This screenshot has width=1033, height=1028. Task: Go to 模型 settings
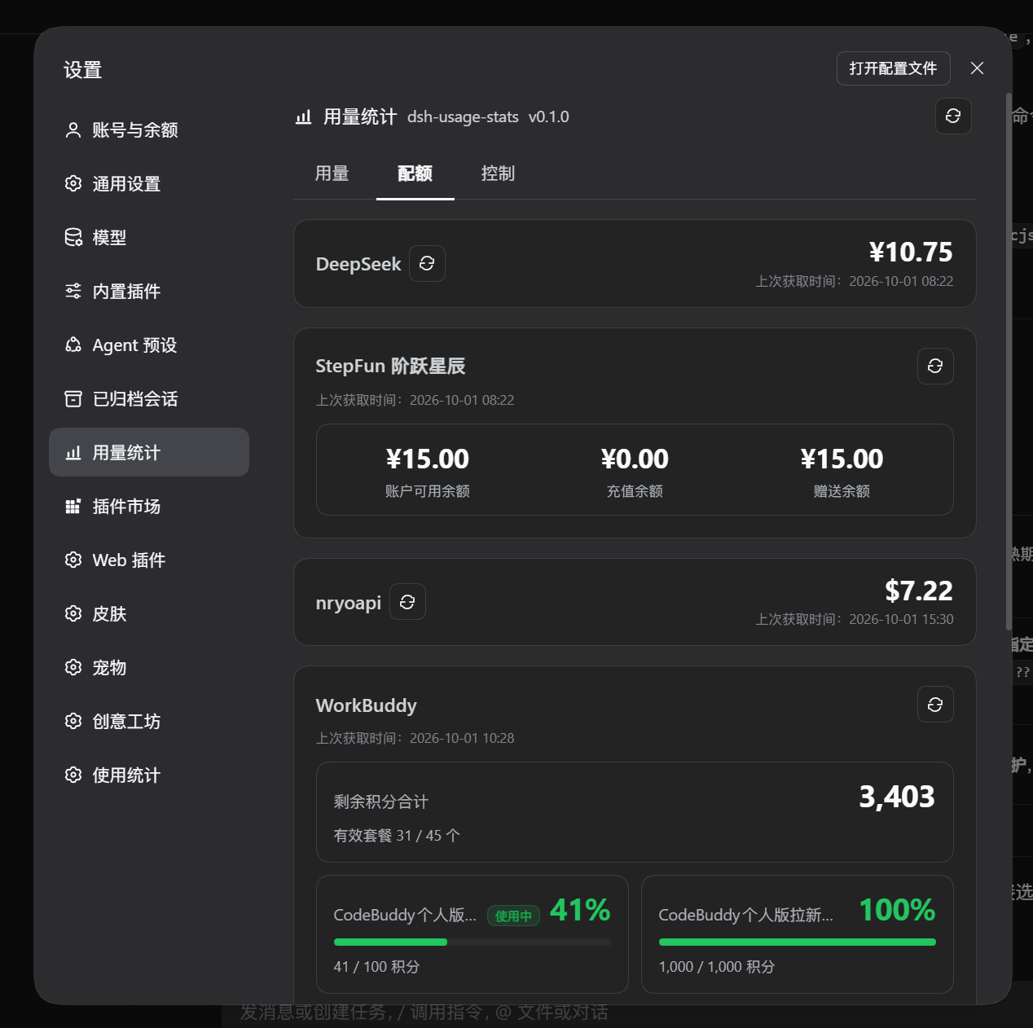149,237
